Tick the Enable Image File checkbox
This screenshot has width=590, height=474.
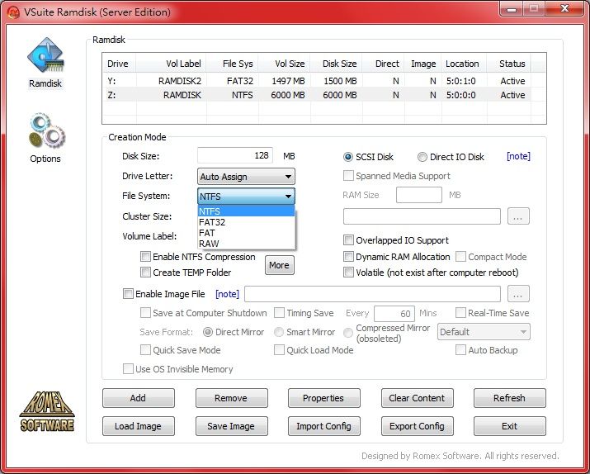coord(128,294)
